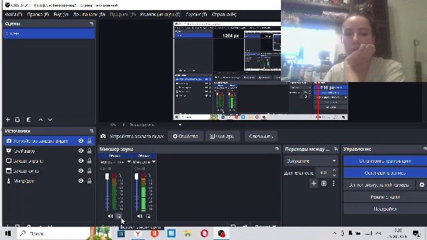
Task: Hide the Захват экрана source
Action: point(81,161)
